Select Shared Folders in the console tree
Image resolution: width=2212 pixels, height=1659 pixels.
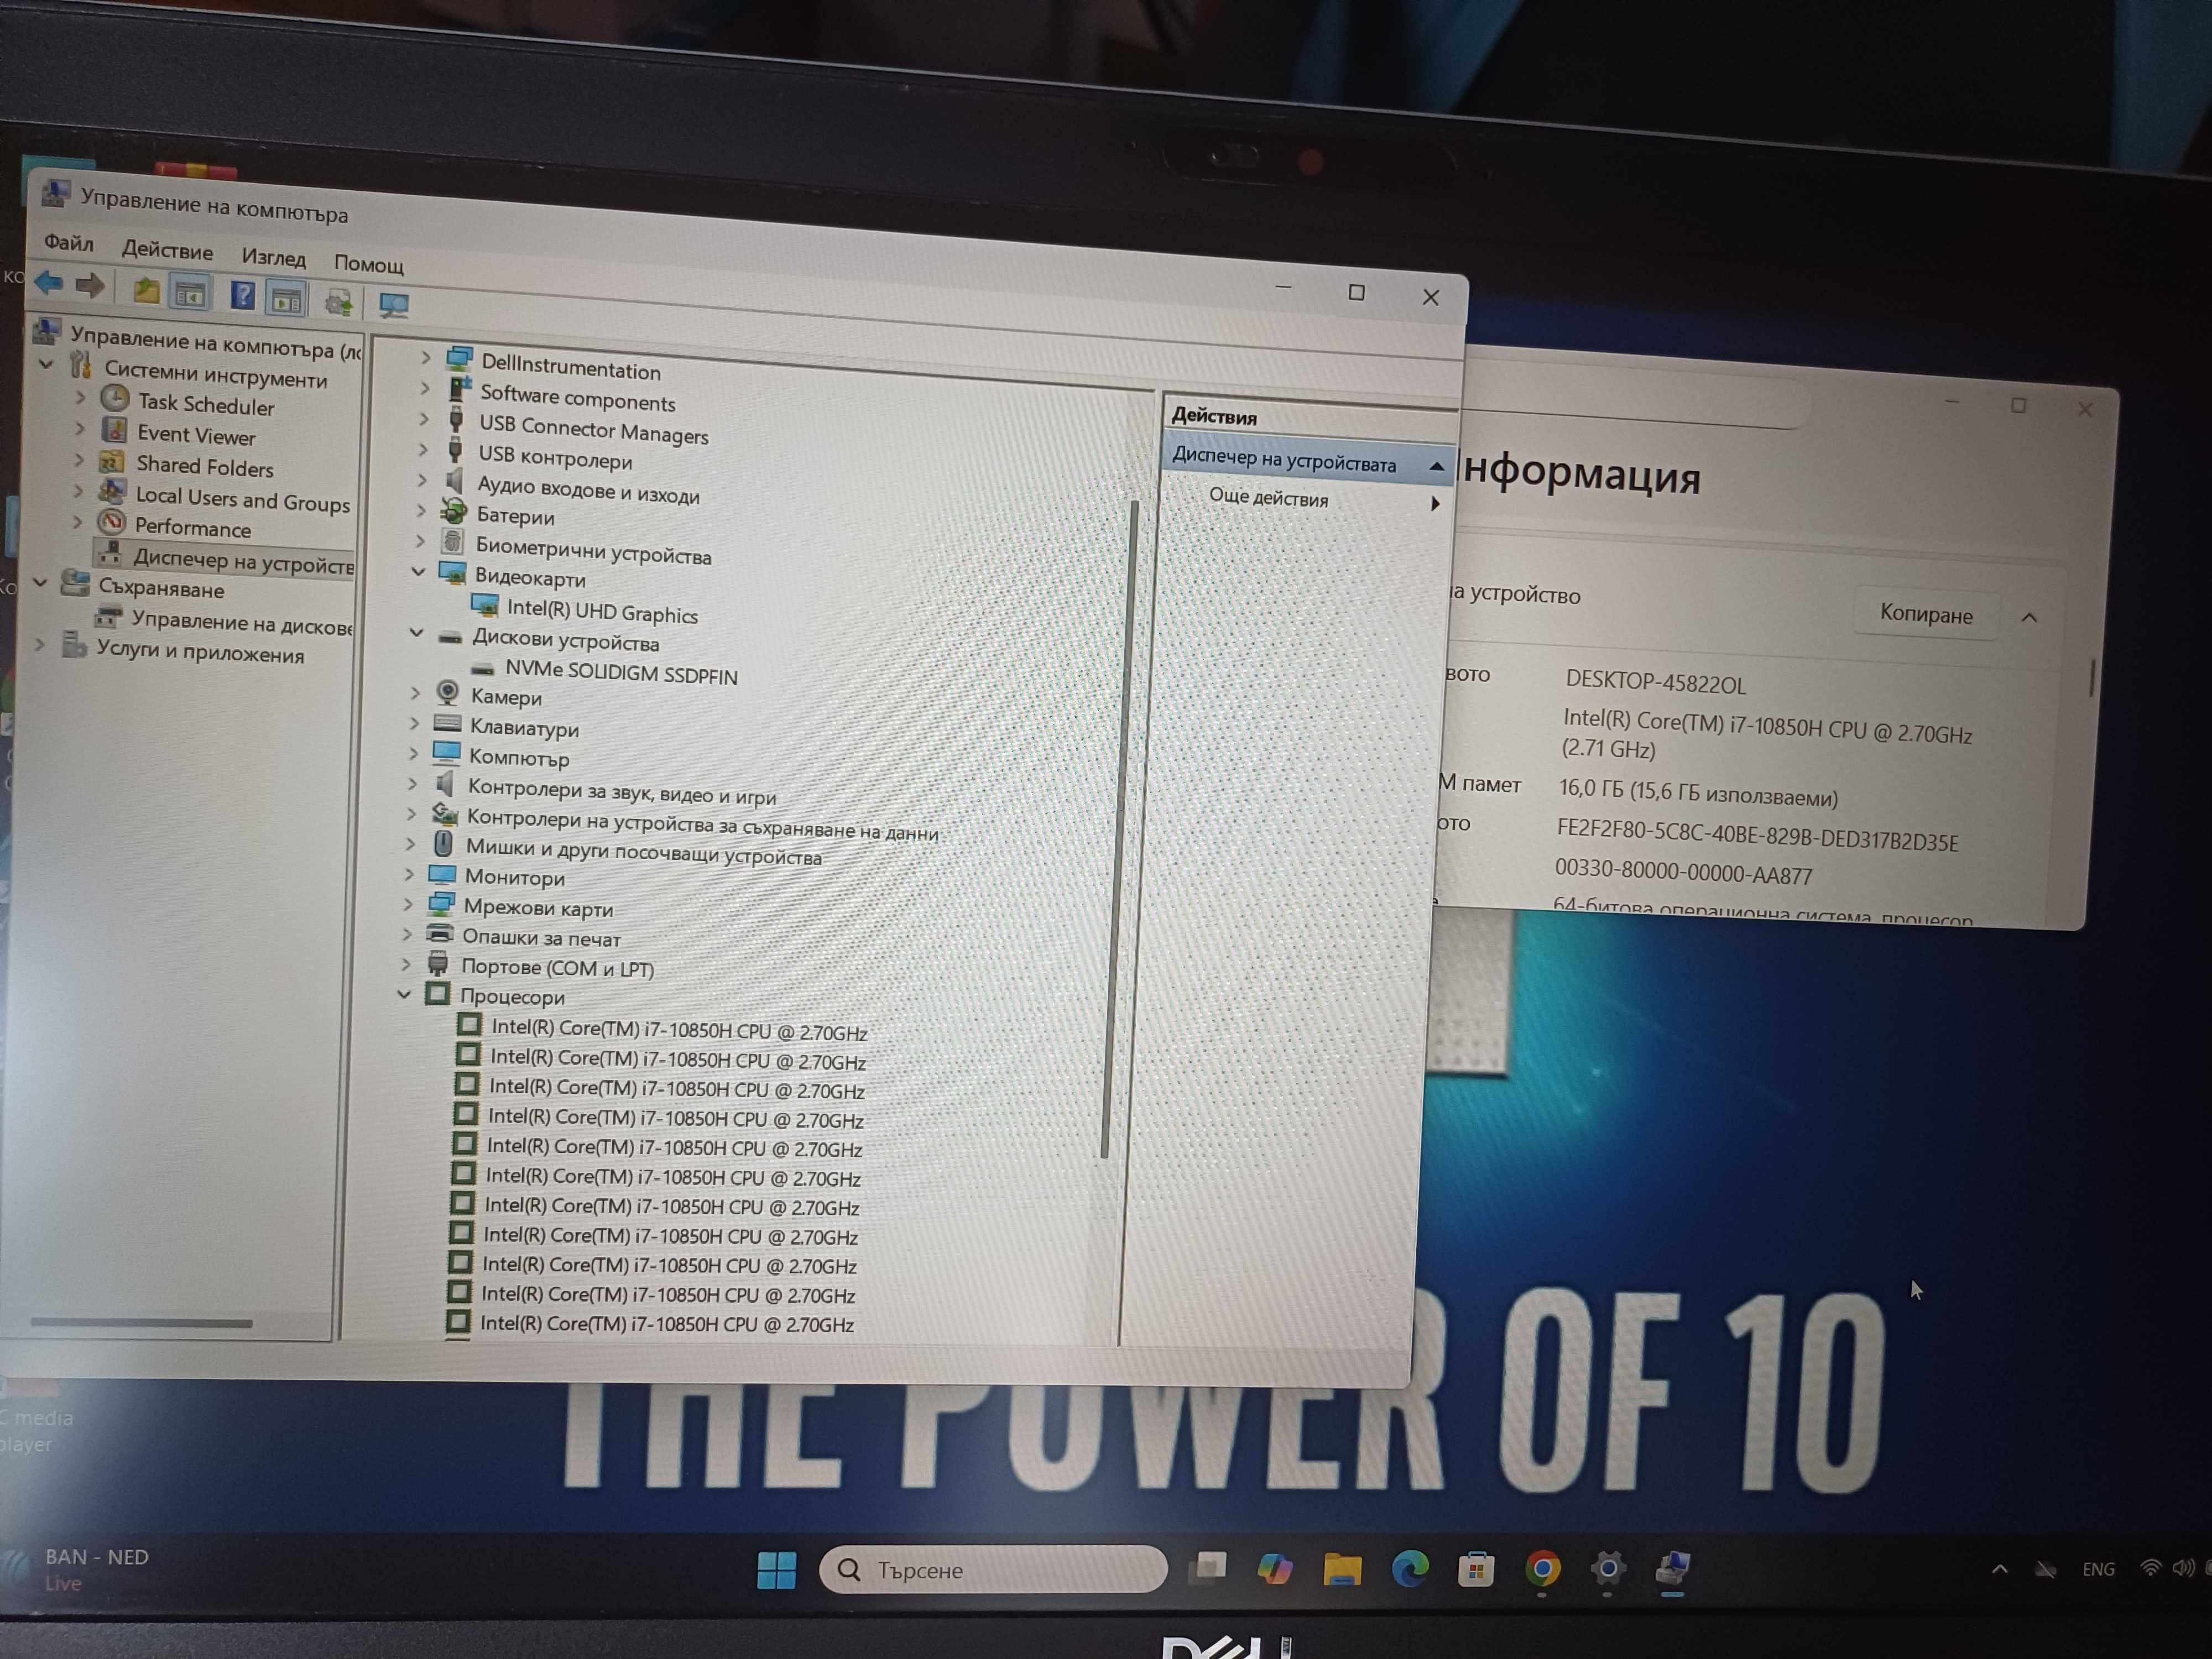point(205,466)
